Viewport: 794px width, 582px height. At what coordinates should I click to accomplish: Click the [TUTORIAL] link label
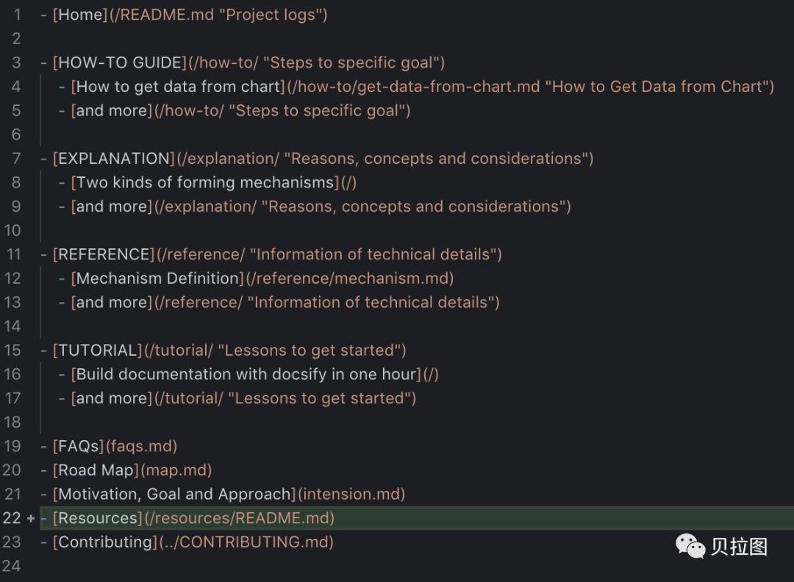point(98,351)
